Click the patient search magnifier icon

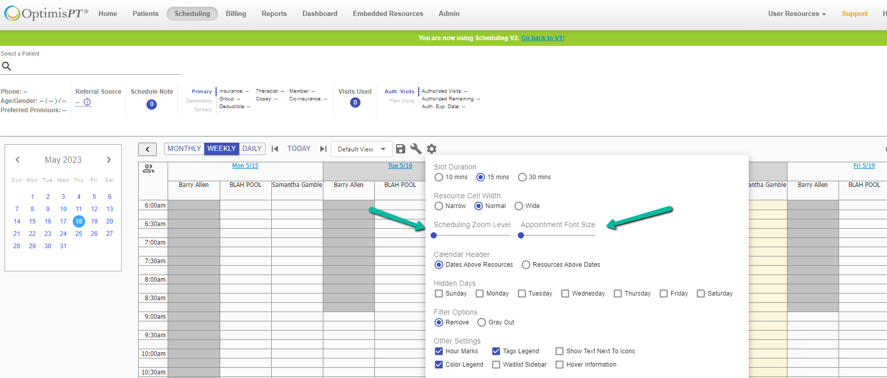[x=7, y=66]
